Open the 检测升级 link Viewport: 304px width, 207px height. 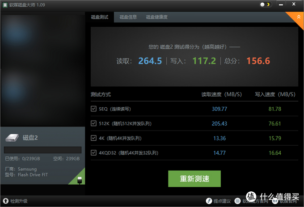(19, 201)
